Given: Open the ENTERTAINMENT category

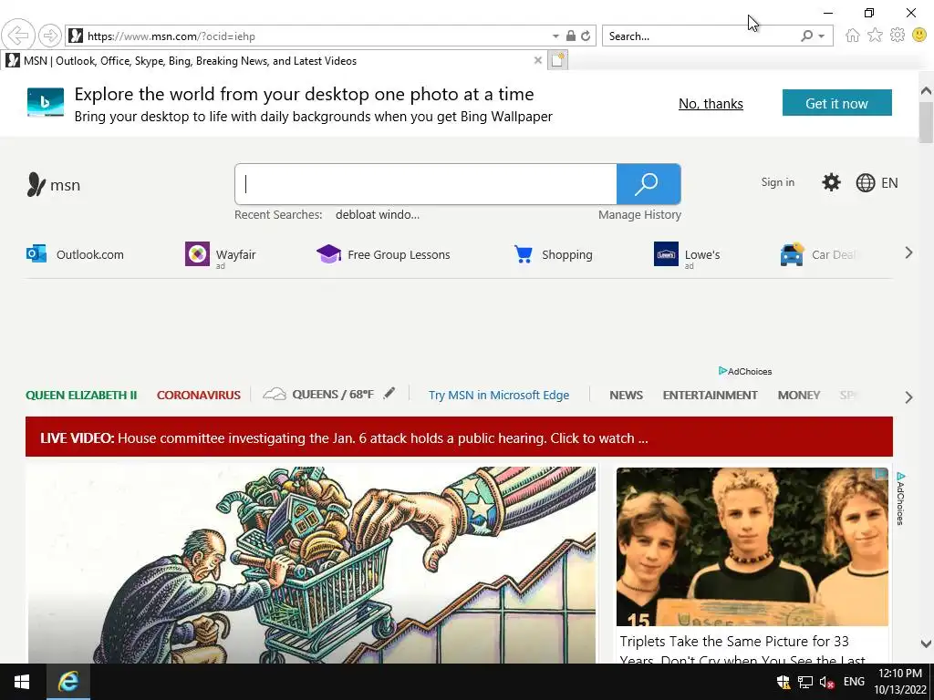Looking at the screenshot, I should pyautogui.click(x=710, y=395).
